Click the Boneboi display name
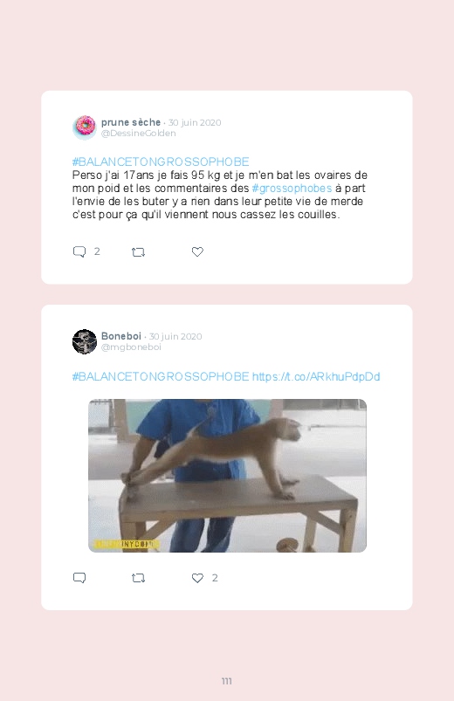 121,336
